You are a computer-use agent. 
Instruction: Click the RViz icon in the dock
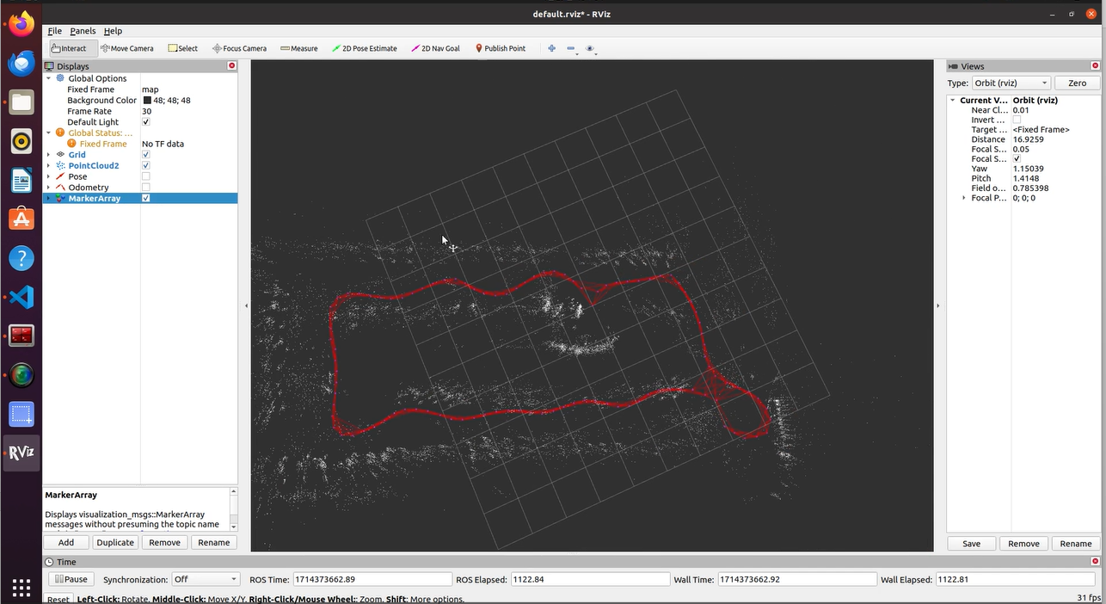tap(22, 453)
